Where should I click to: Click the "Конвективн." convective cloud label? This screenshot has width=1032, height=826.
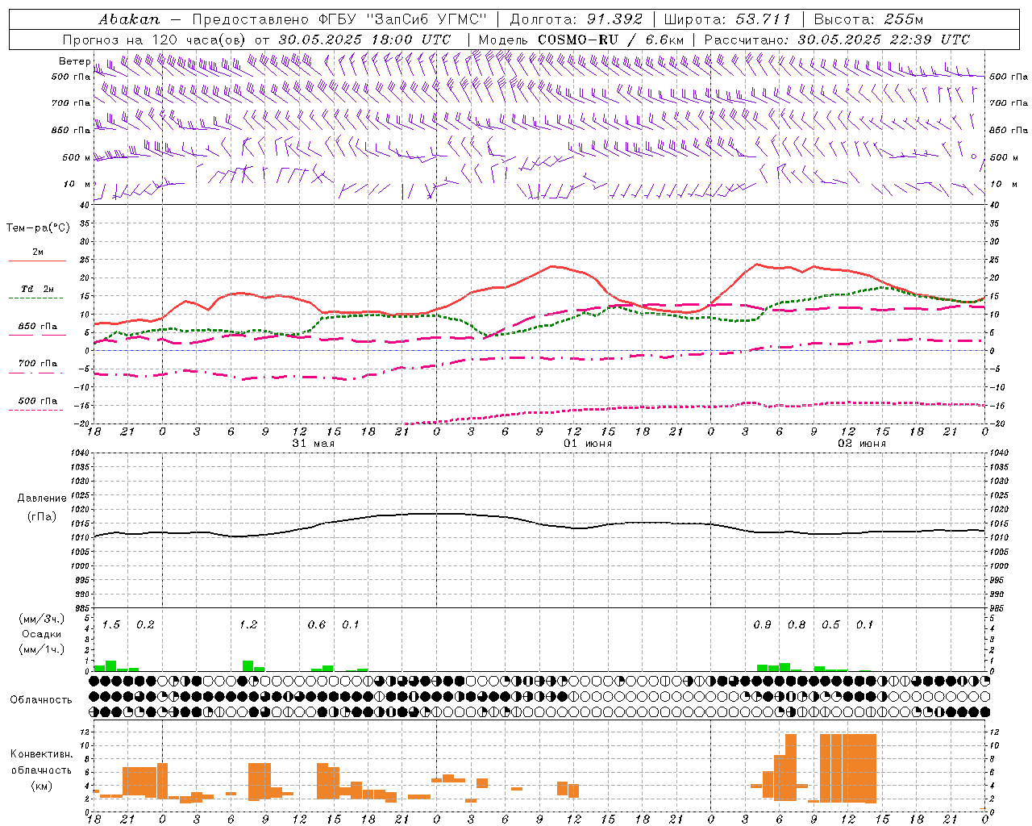(41, 754)
